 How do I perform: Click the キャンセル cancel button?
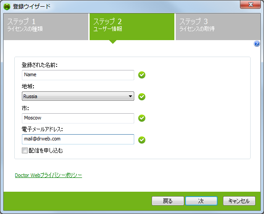[x=239, y=201]
